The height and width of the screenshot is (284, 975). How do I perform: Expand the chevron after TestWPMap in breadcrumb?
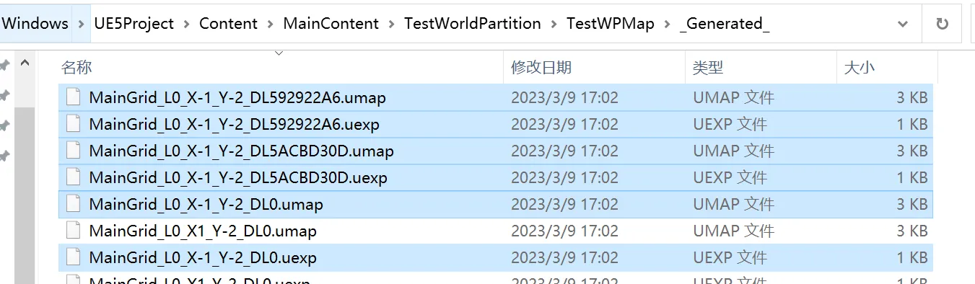click(x=667, y=24)
